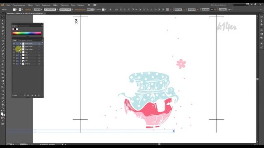Select the Shape Builder tool

(x=2, y=71)
